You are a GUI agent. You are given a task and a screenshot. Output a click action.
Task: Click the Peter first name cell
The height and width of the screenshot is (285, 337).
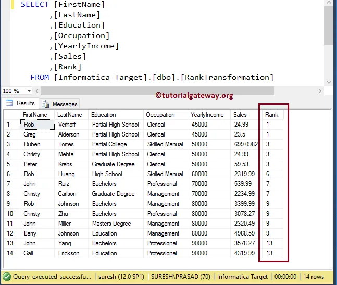point(38,164)
